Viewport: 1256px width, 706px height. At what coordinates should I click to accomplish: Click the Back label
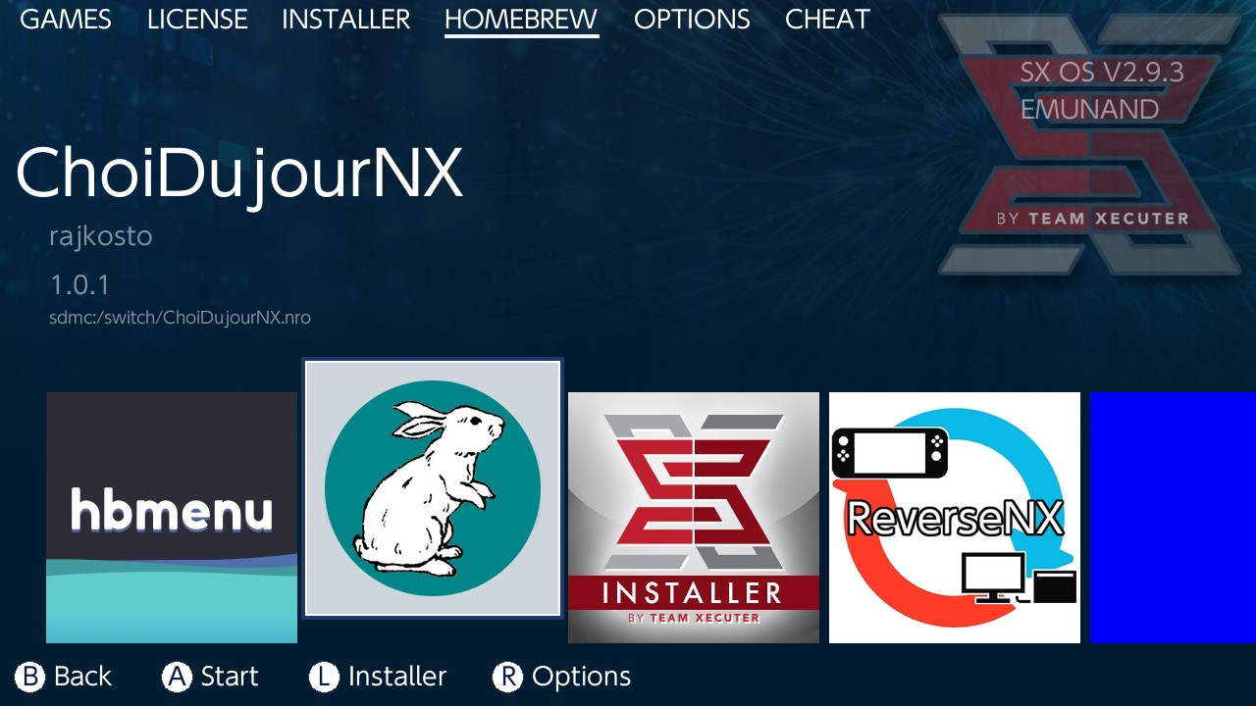[82, 677]
